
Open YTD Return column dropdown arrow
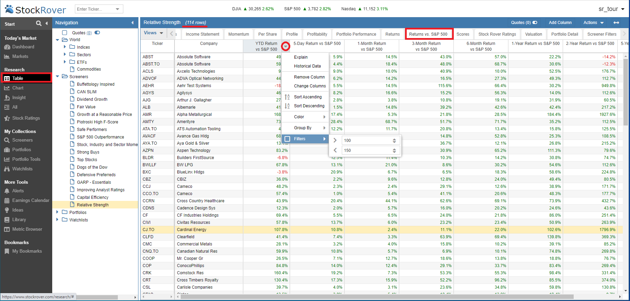285,46
